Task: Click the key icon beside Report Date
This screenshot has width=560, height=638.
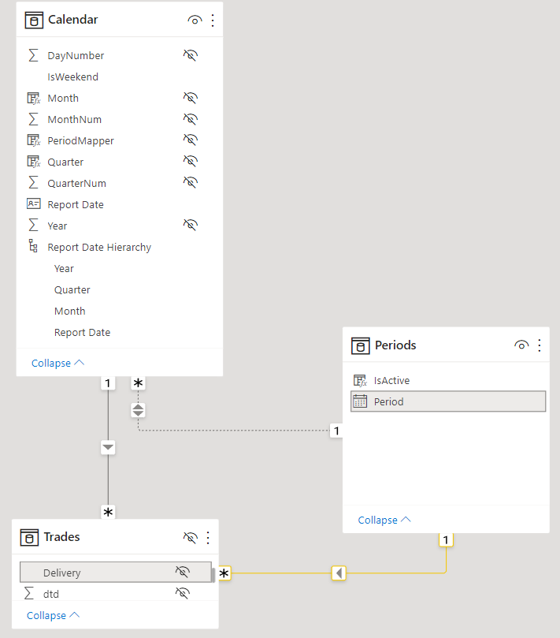Action: tap(34, 203)
